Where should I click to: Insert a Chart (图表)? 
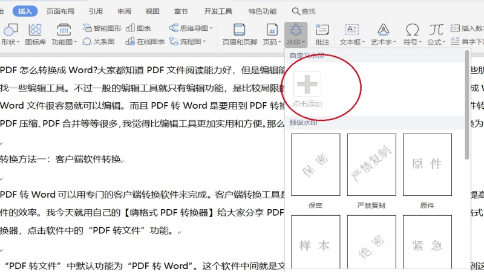click(139, 28)
